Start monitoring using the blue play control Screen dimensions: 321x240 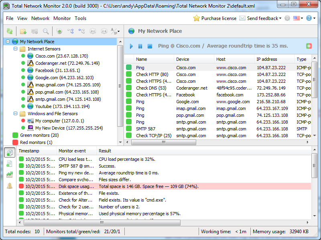131,46
